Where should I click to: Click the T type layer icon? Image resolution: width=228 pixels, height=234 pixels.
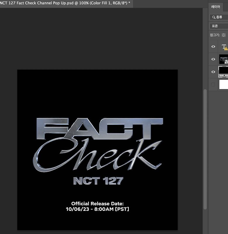pos(224,47)
